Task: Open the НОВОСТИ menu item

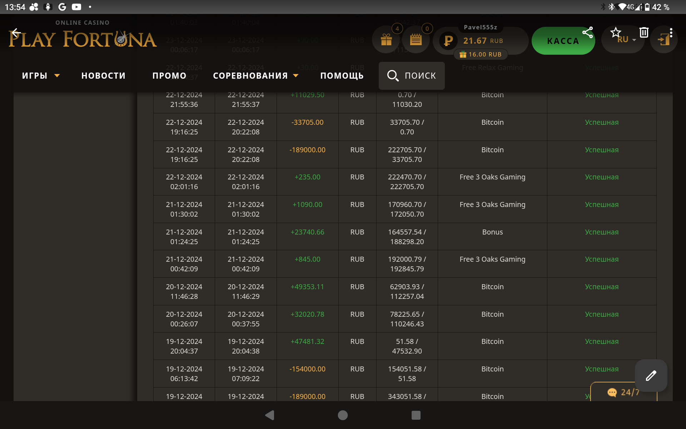Action: (x=103, y=76)
